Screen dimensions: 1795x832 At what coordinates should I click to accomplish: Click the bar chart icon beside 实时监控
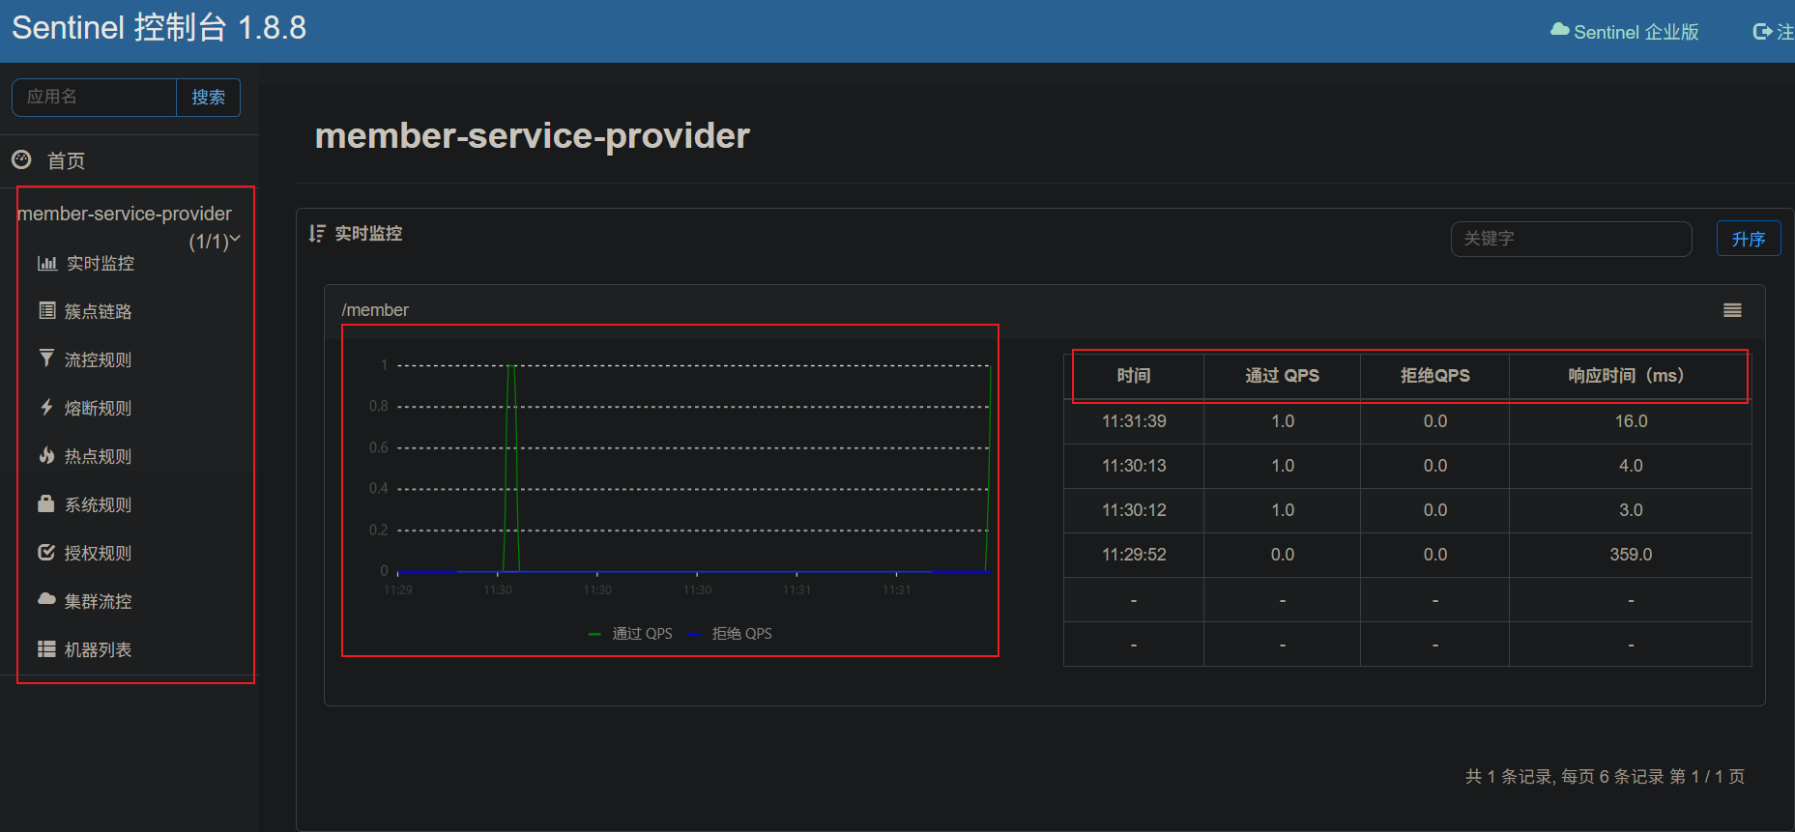46,263
